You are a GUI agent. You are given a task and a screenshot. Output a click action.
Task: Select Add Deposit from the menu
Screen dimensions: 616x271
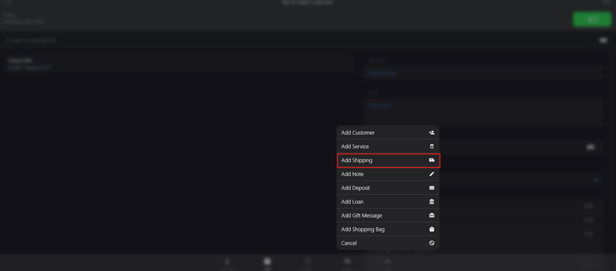coord(388,188)
